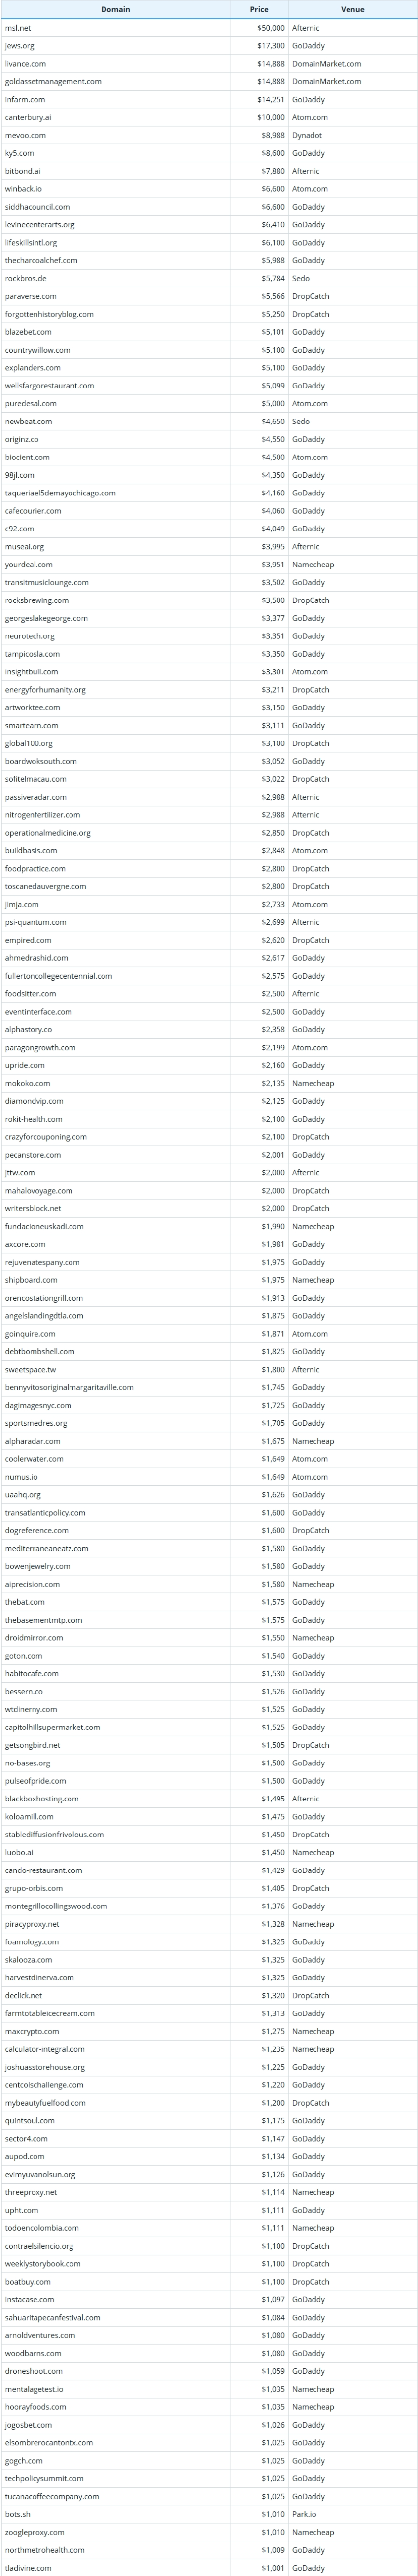Image resolution: width=418 pixels, height=2576 pixels.
Task: Open sofitelmacau.com domain link
Action: [36, 779]
